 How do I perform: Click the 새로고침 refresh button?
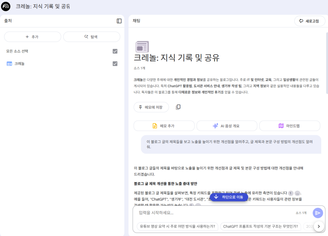pos(309,21)
